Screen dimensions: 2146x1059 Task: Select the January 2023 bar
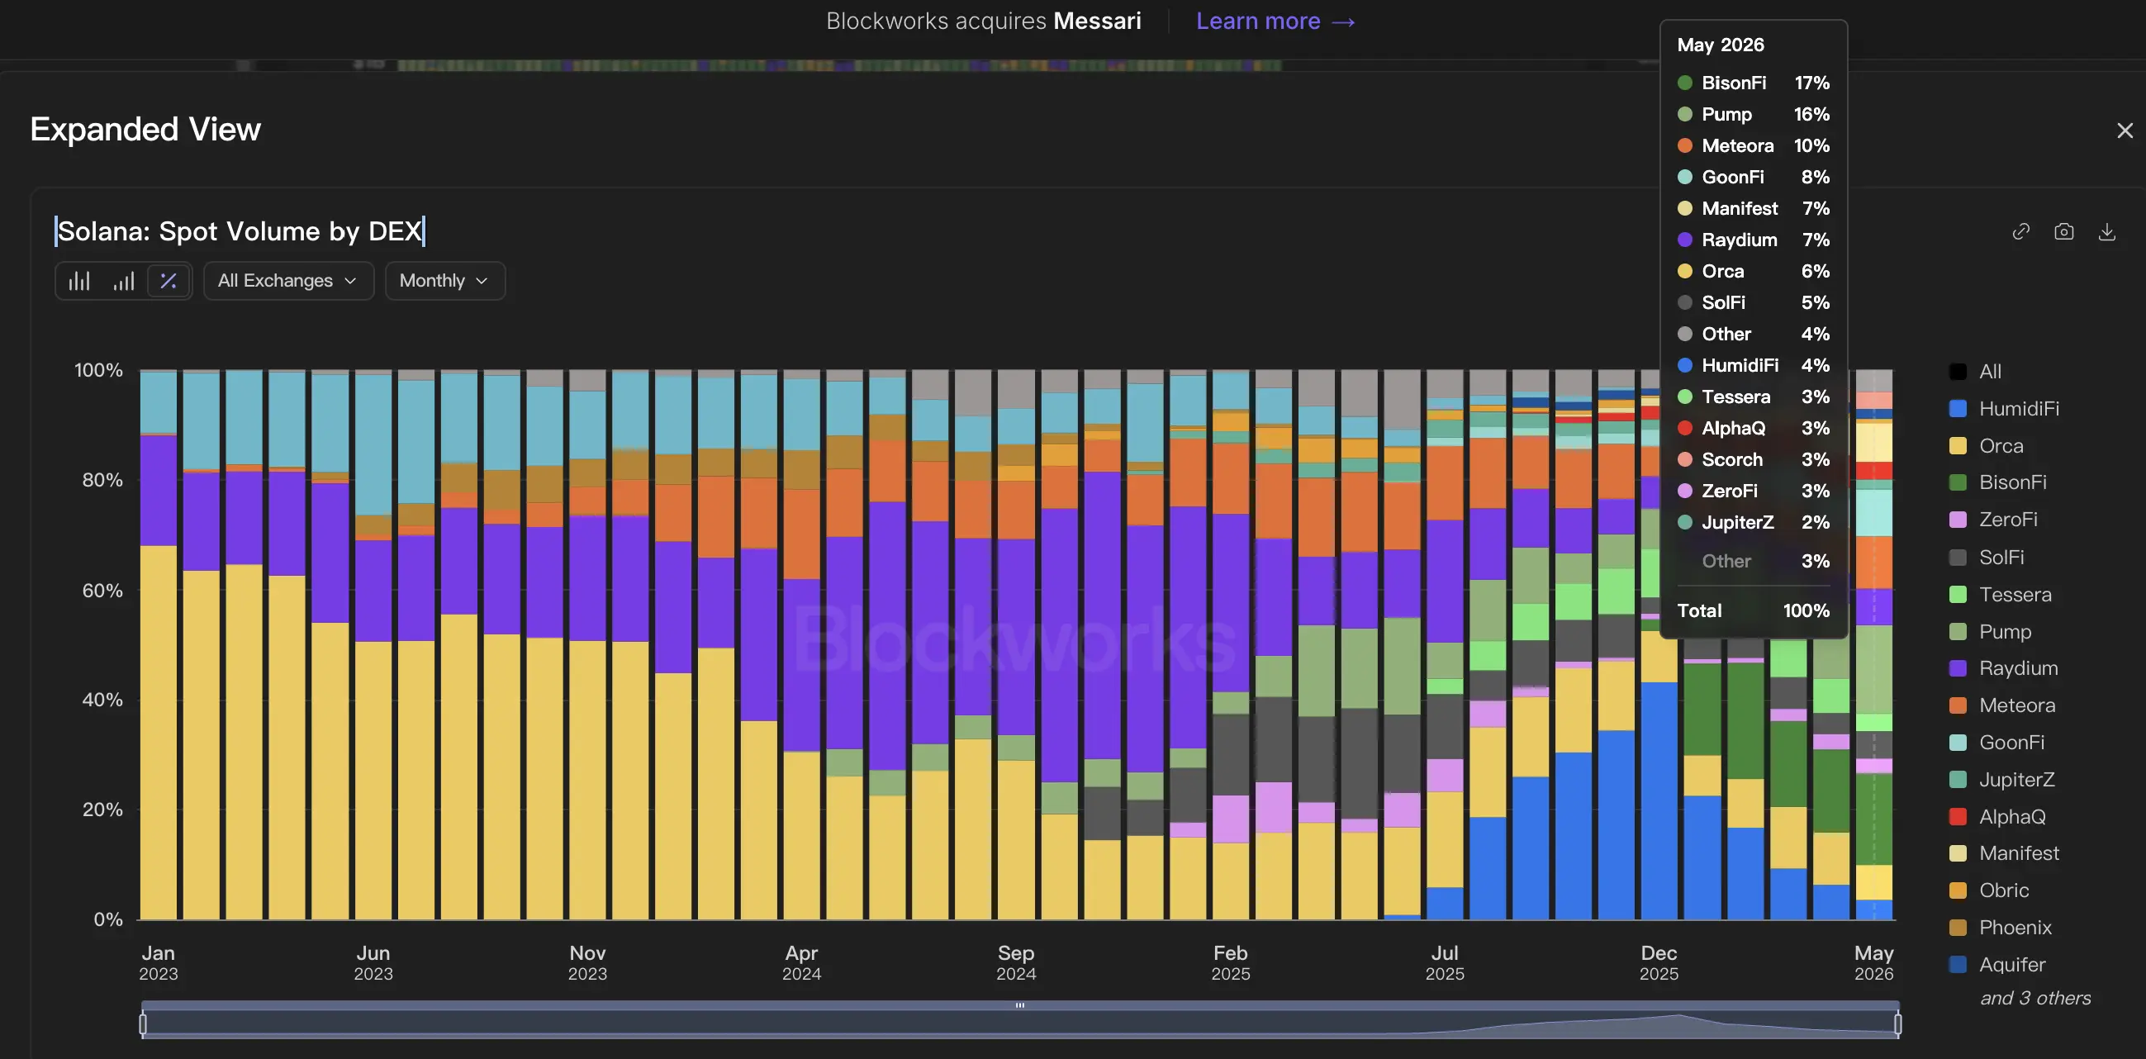(x=159, y=645)
